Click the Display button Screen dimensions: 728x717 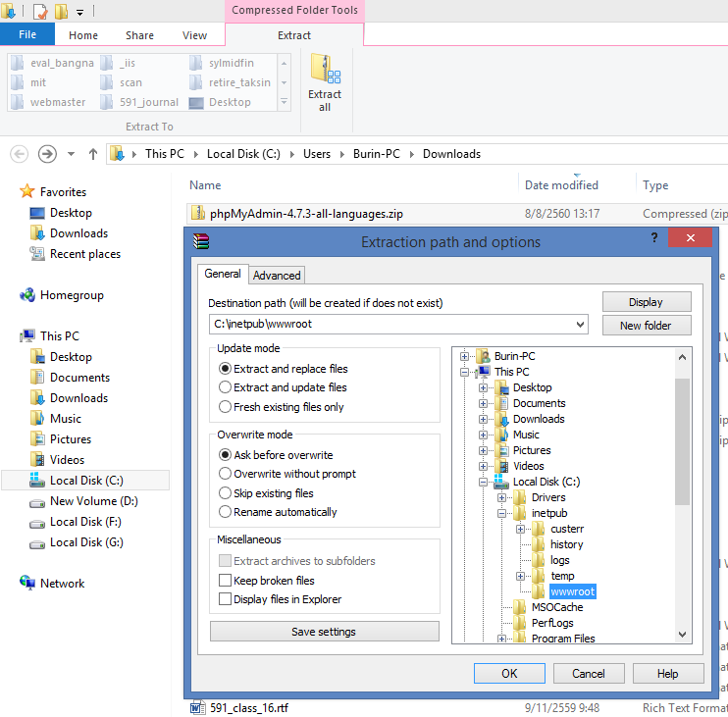pos(647,302)
